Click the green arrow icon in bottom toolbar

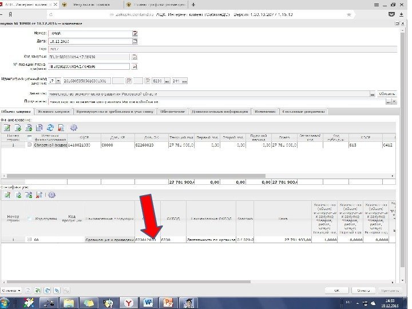[38, 290]
